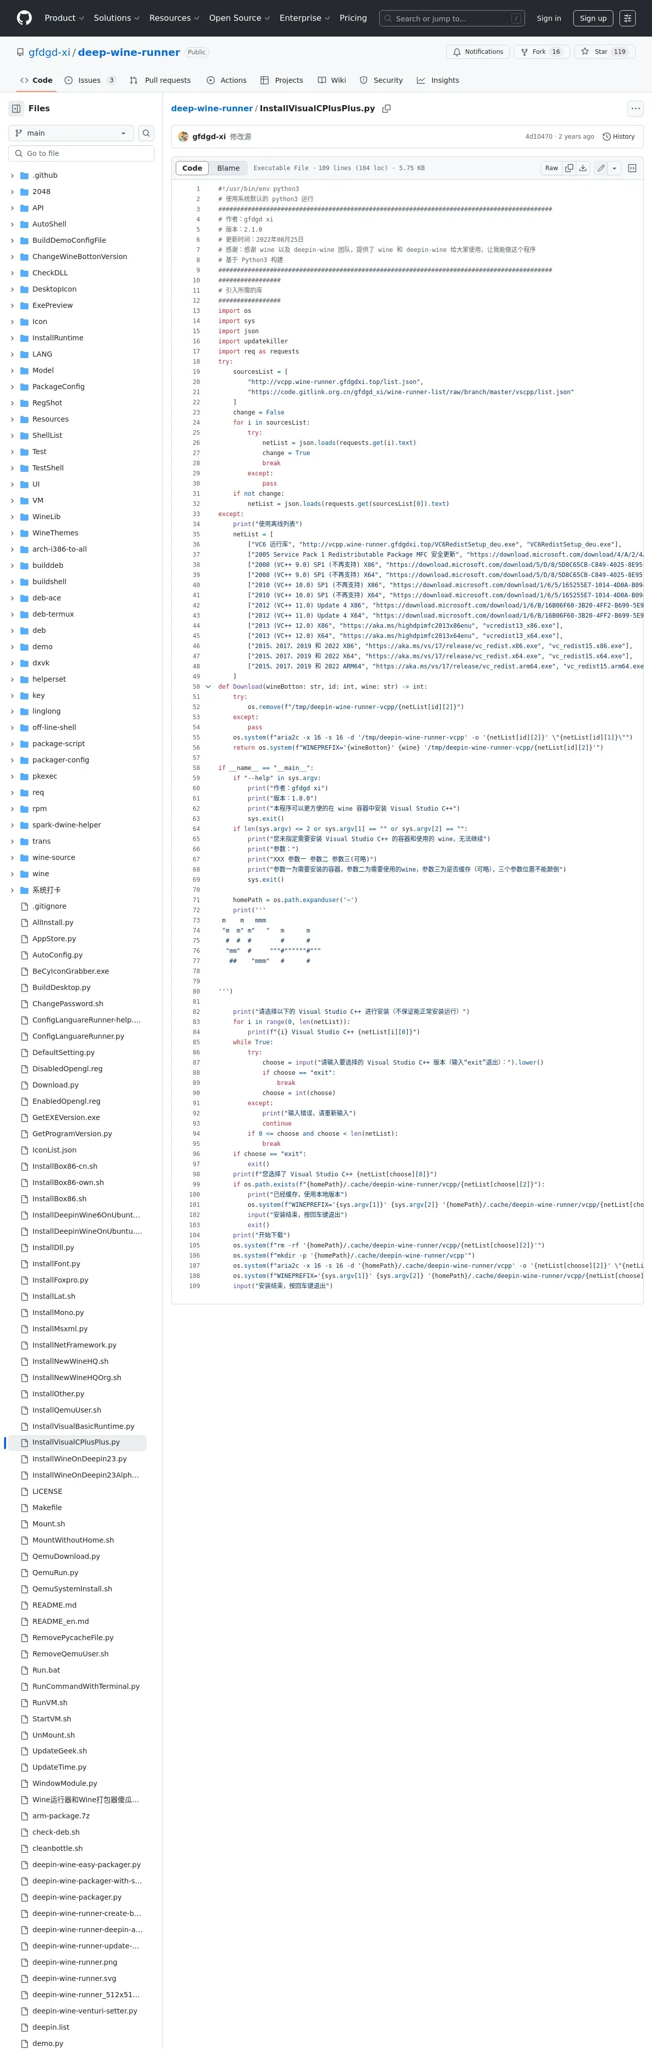Collapse the Files side panel icon
652x2049 pixels.
16,108
